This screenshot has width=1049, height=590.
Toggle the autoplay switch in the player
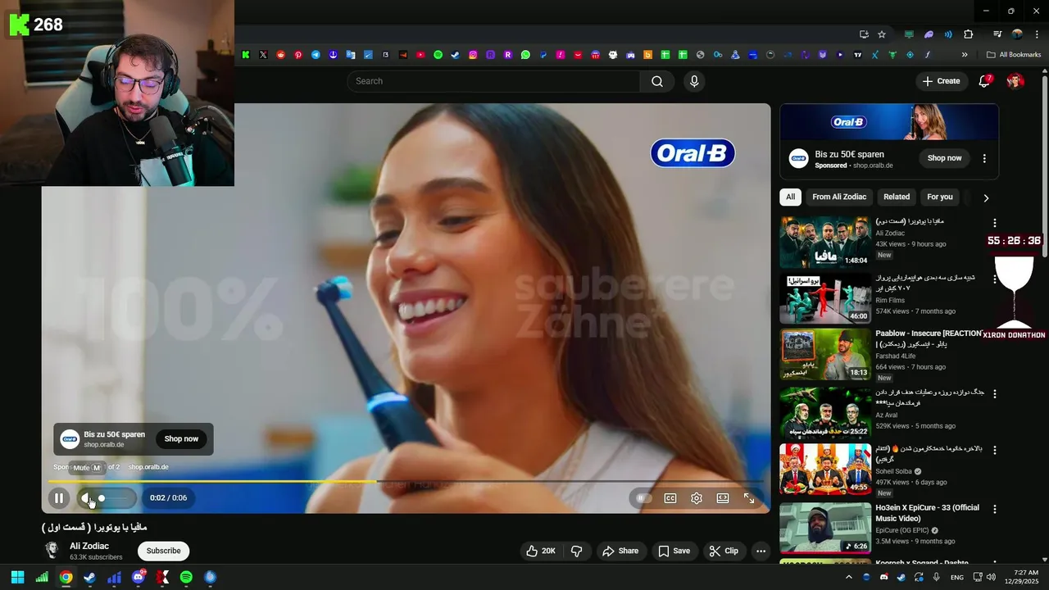point(644,497)
